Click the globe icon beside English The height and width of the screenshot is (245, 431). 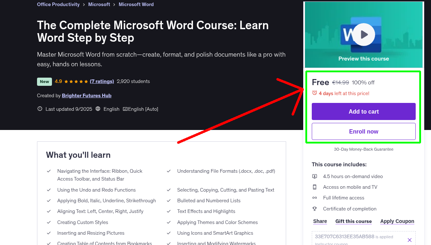tap(98, 109)
